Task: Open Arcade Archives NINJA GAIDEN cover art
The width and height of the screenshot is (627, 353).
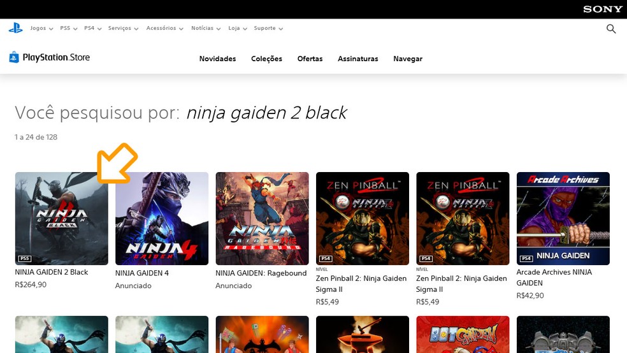Action: click(563, 219)
